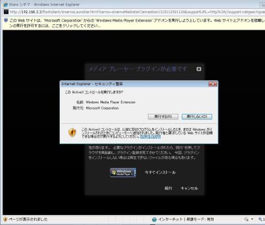Viewport: 265px width, 225px height.
Task: Click the yellow add-on information bar
Action: coord(134,23)
